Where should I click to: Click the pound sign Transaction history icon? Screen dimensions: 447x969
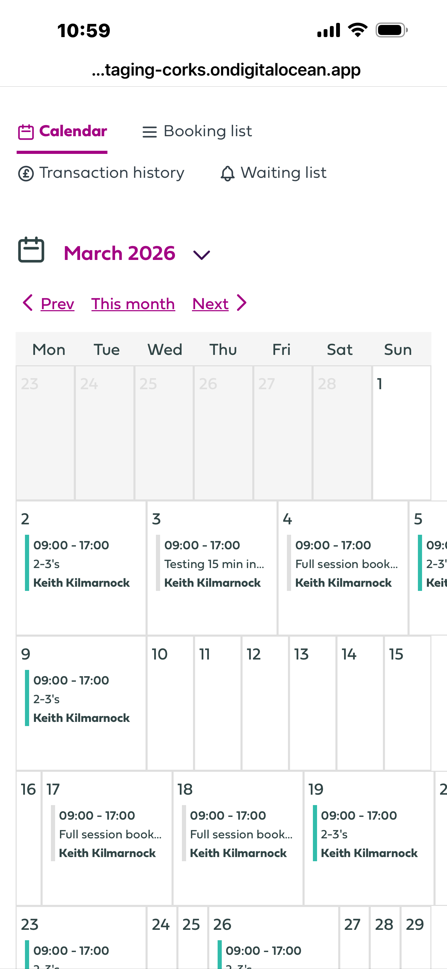click(x=26, y=174)
